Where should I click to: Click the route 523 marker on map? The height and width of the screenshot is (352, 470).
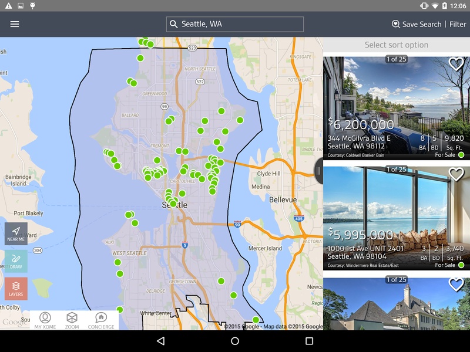[192, 48]
